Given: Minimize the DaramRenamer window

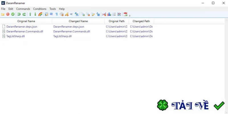Looking at the screenshot, I should [203, 3].
